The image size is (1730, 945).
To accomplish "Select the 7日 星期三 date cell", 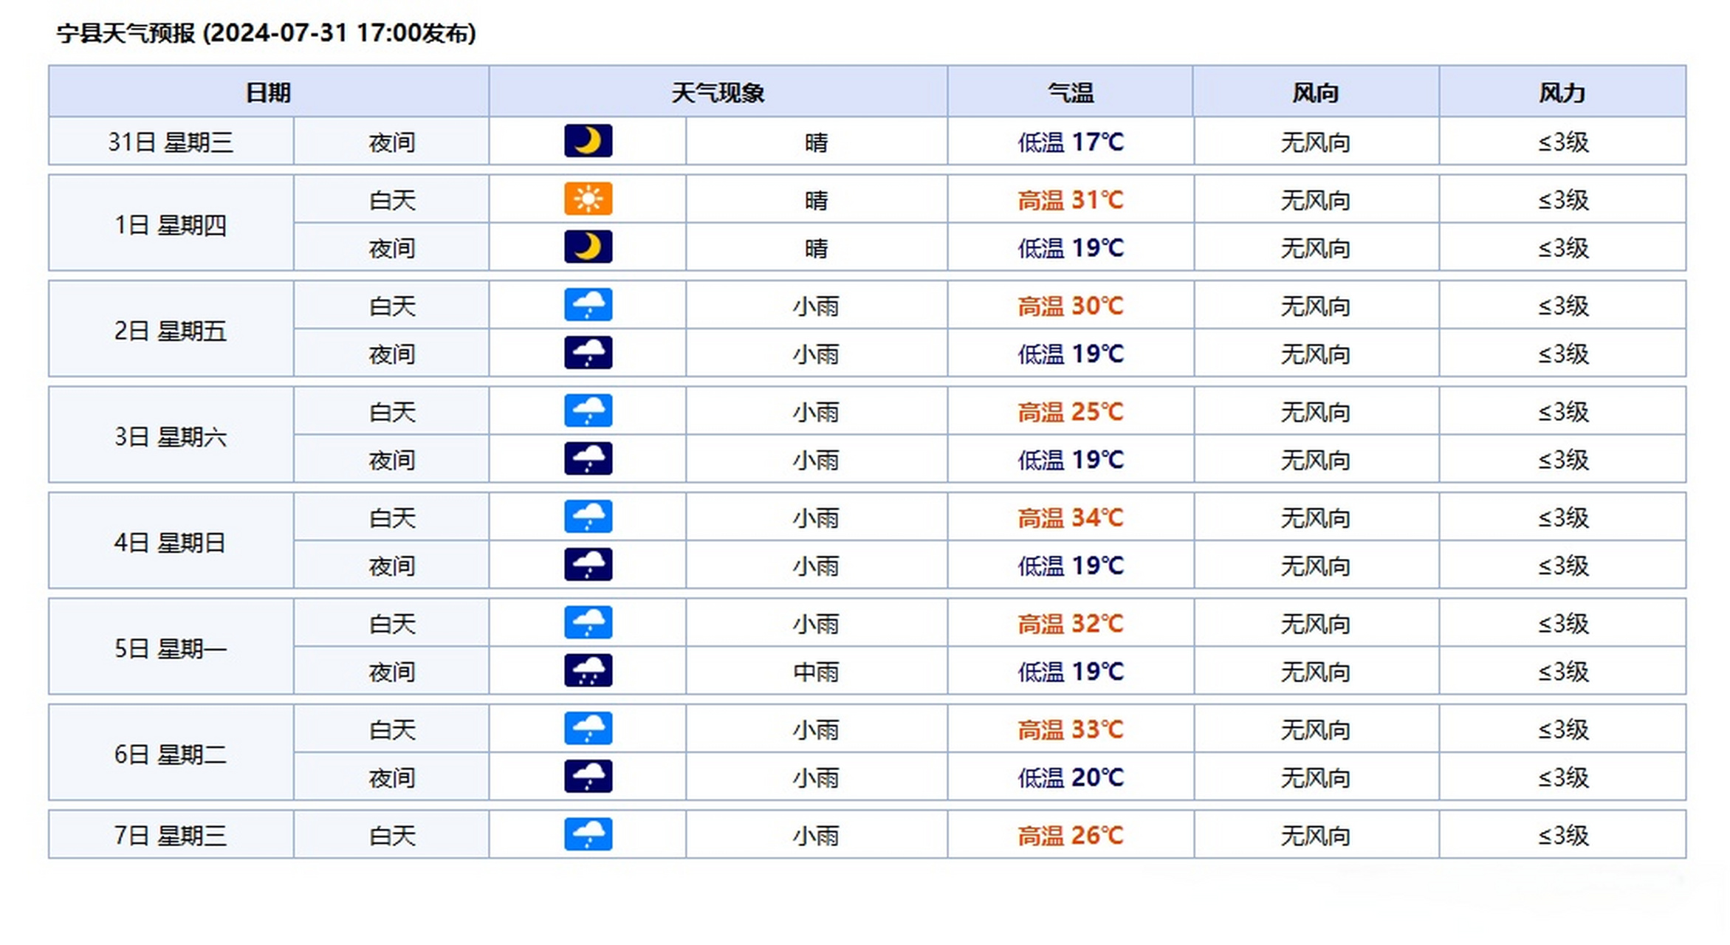I will coord(171,835).
